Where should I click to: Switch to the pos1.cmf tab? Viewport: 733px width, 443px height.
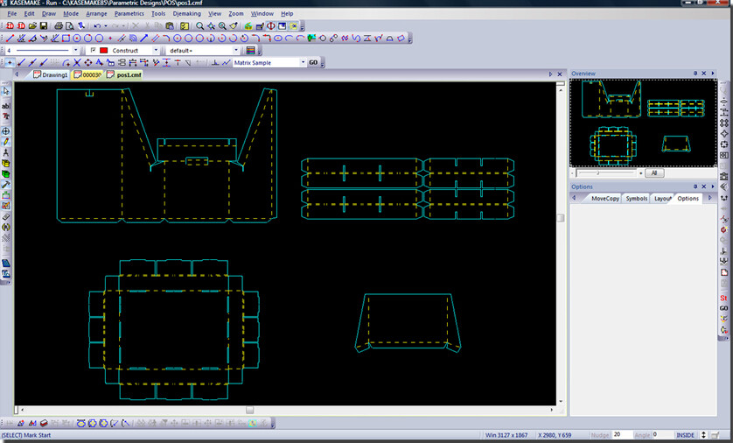point(124,74)
